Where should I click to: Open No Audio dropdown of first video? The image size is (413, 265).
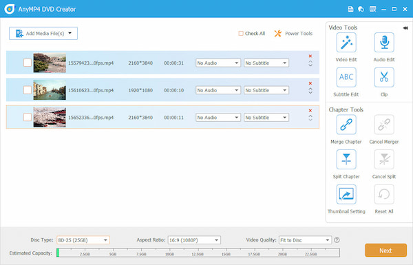218,63
